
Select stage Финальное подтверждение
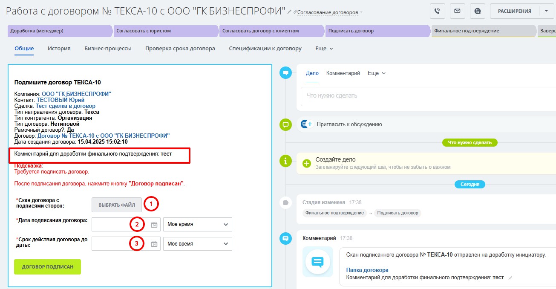pyautogui.click(x=484, y=31)
